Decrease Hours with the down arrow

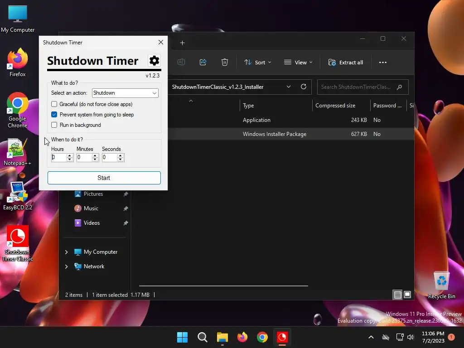coord(69,159)
